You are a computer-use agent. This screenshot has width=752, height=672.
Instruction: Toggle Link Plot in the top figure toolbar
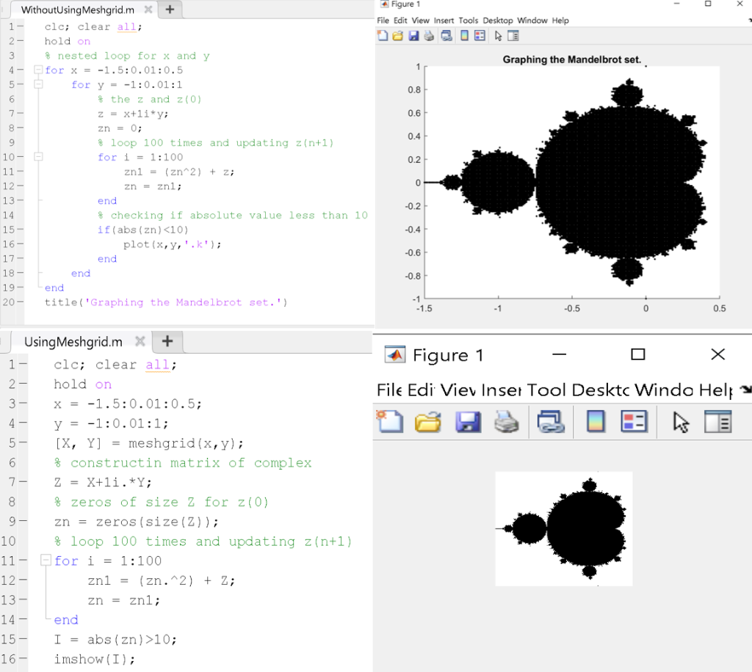pyautogui.click(x=446, y=35)
